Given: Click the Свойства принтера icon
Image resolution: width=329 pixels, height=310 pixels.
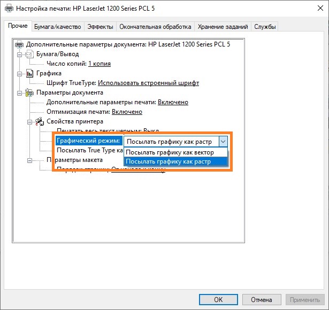Looking at the screenshot, I should coord(39,121).
